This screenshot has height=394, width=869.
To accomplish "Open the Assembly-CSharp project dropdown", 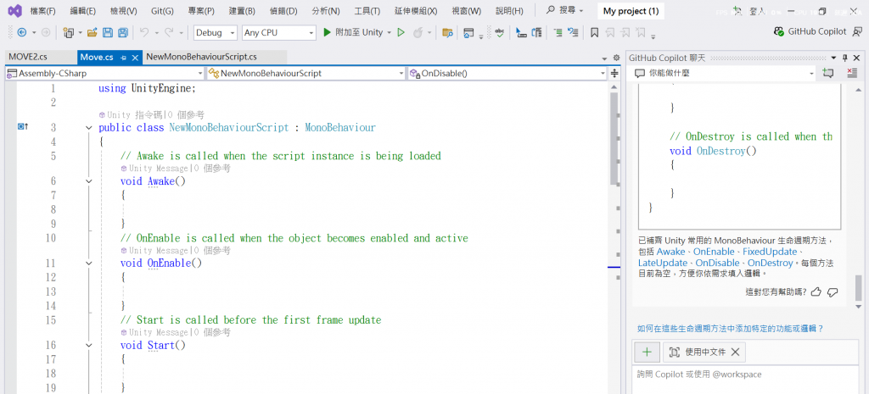I will pyautogui.click(x=104, y=73).
